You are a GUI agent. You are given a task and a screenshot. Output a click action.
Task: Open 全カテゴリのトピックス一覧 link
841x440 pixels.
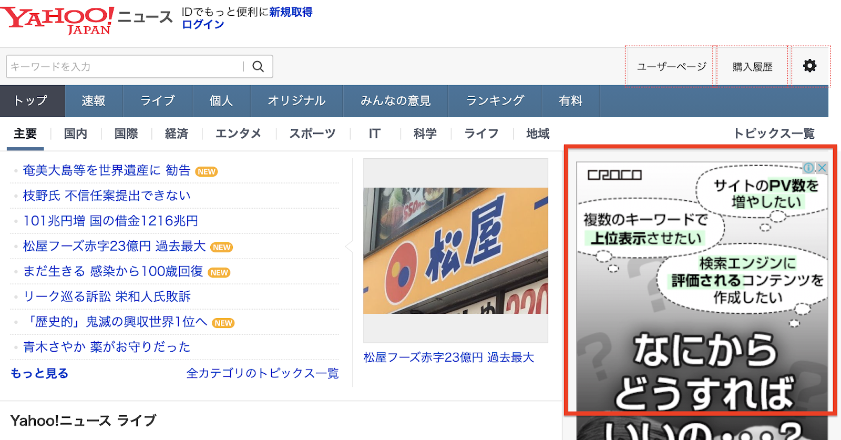263,373
